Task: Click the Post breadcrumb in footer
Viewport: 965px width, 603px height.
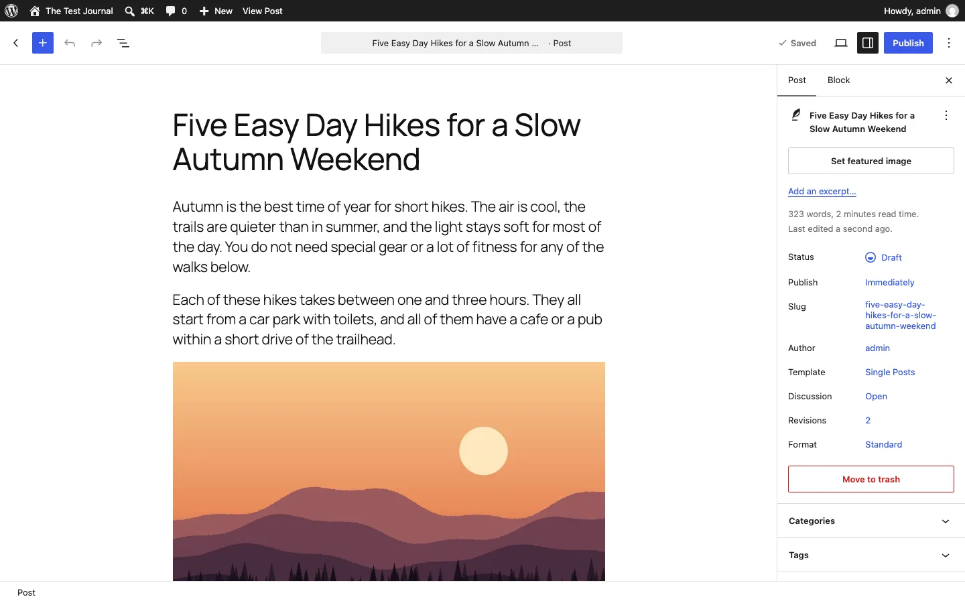Action: point(27,593)
